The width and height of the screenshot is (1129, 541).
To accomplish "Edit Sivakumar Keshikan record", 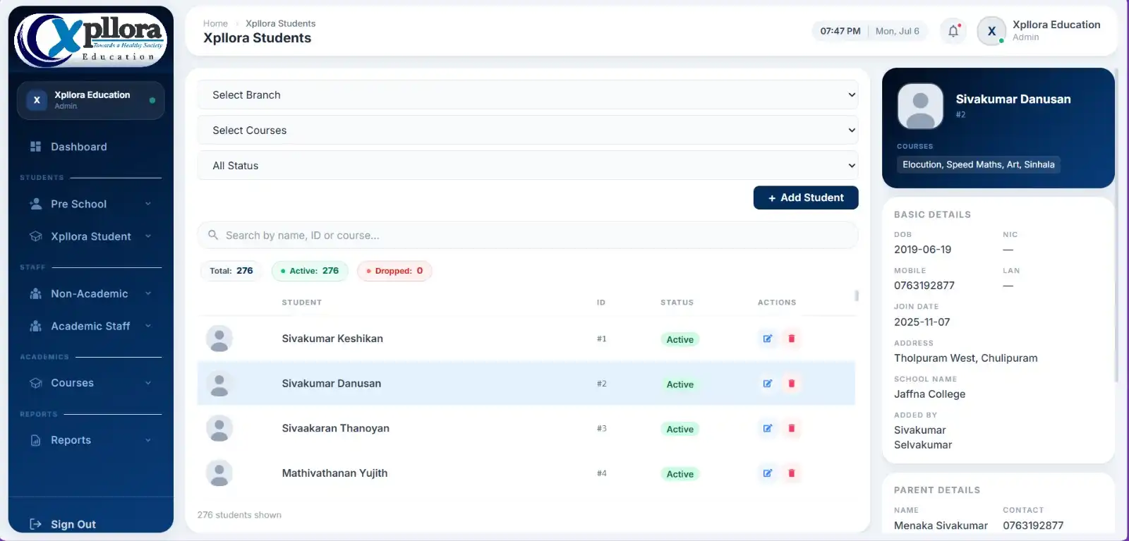I will click(x=768, y=339).
